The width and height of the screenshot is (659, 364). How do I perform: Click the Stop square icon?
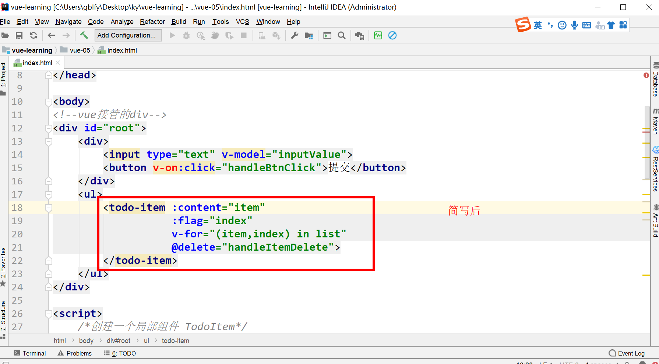(x=244, y=35)
